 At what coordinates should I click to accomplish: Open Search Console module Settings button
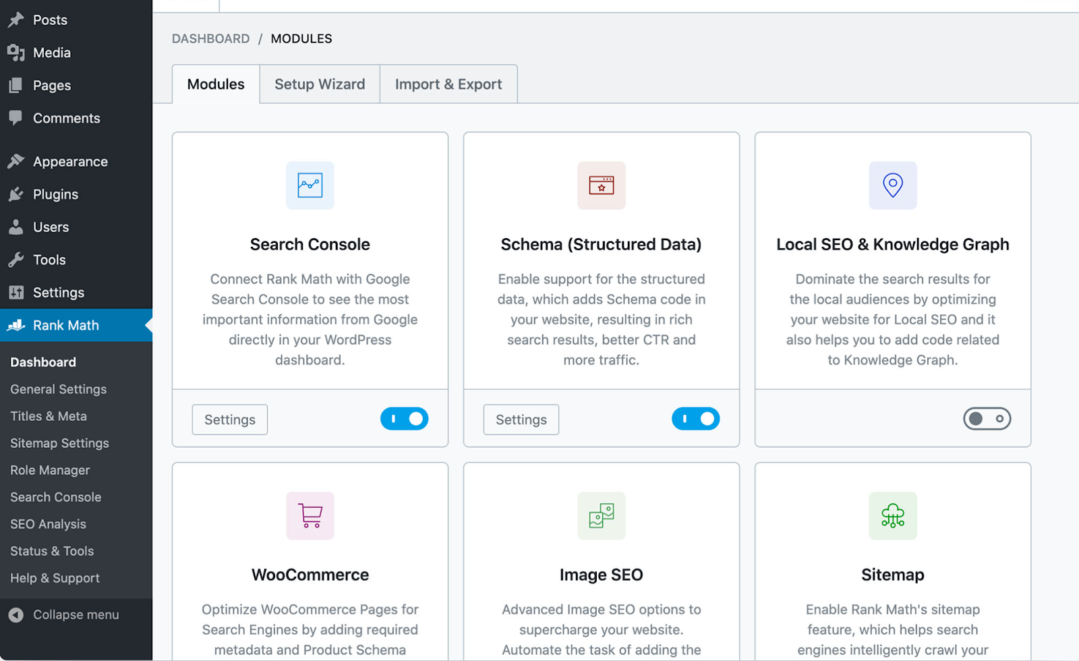[230, 420]
